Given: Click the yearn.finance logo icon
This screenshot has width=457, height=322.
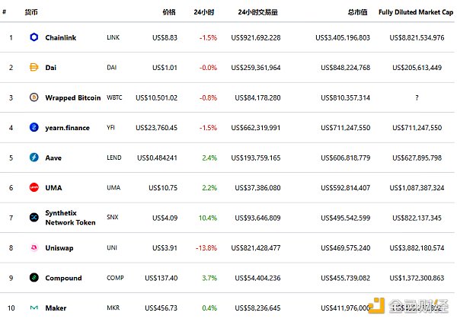Looking at the screenshot, I should point(34,128).
